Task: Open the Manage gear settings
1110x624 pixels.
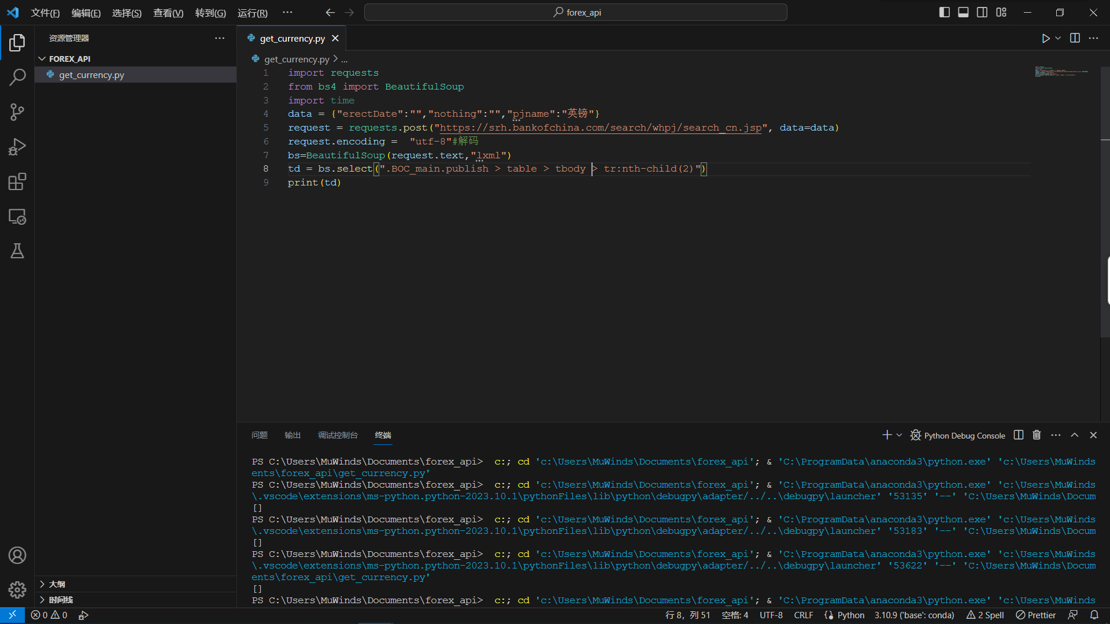Action: click(17, 590)
